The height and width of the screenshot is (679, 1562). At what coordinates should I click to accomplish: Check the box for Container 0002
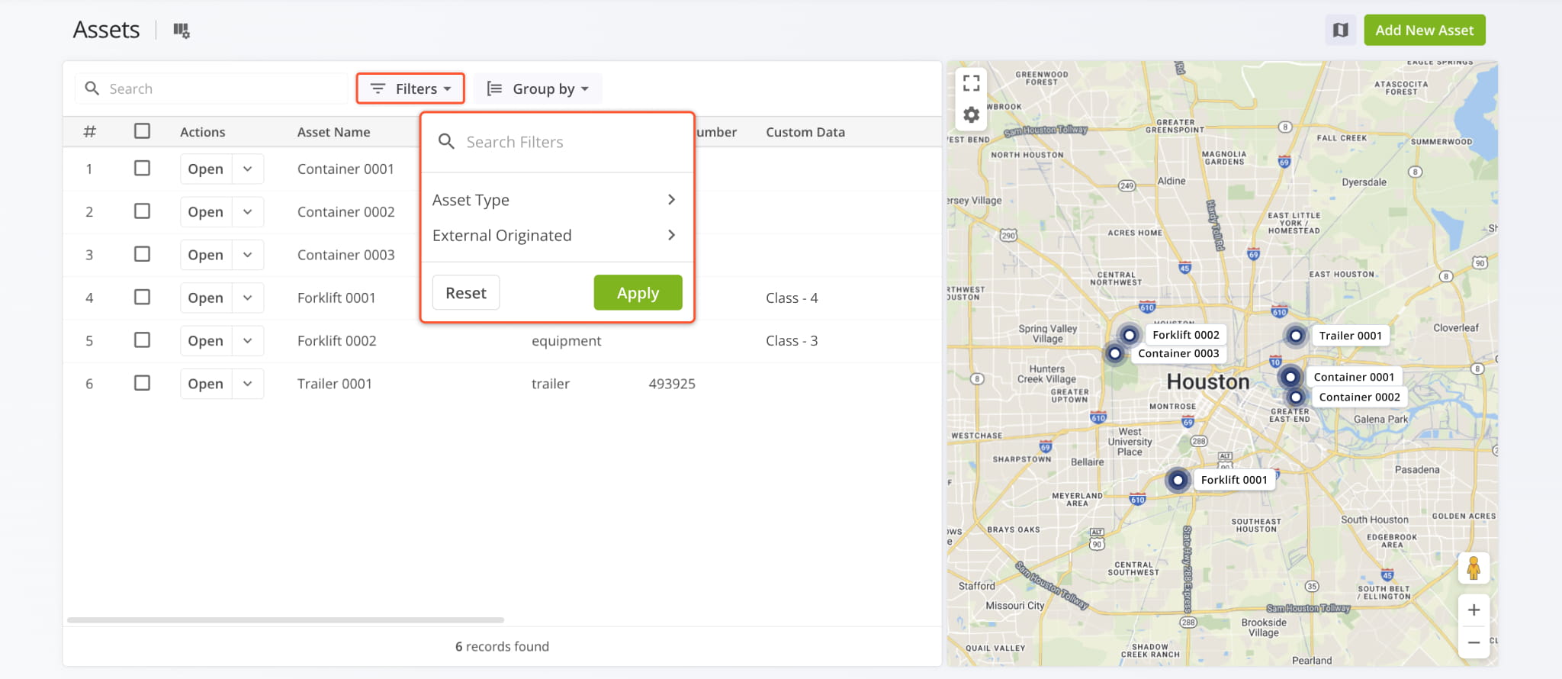(x=142, y=211)
